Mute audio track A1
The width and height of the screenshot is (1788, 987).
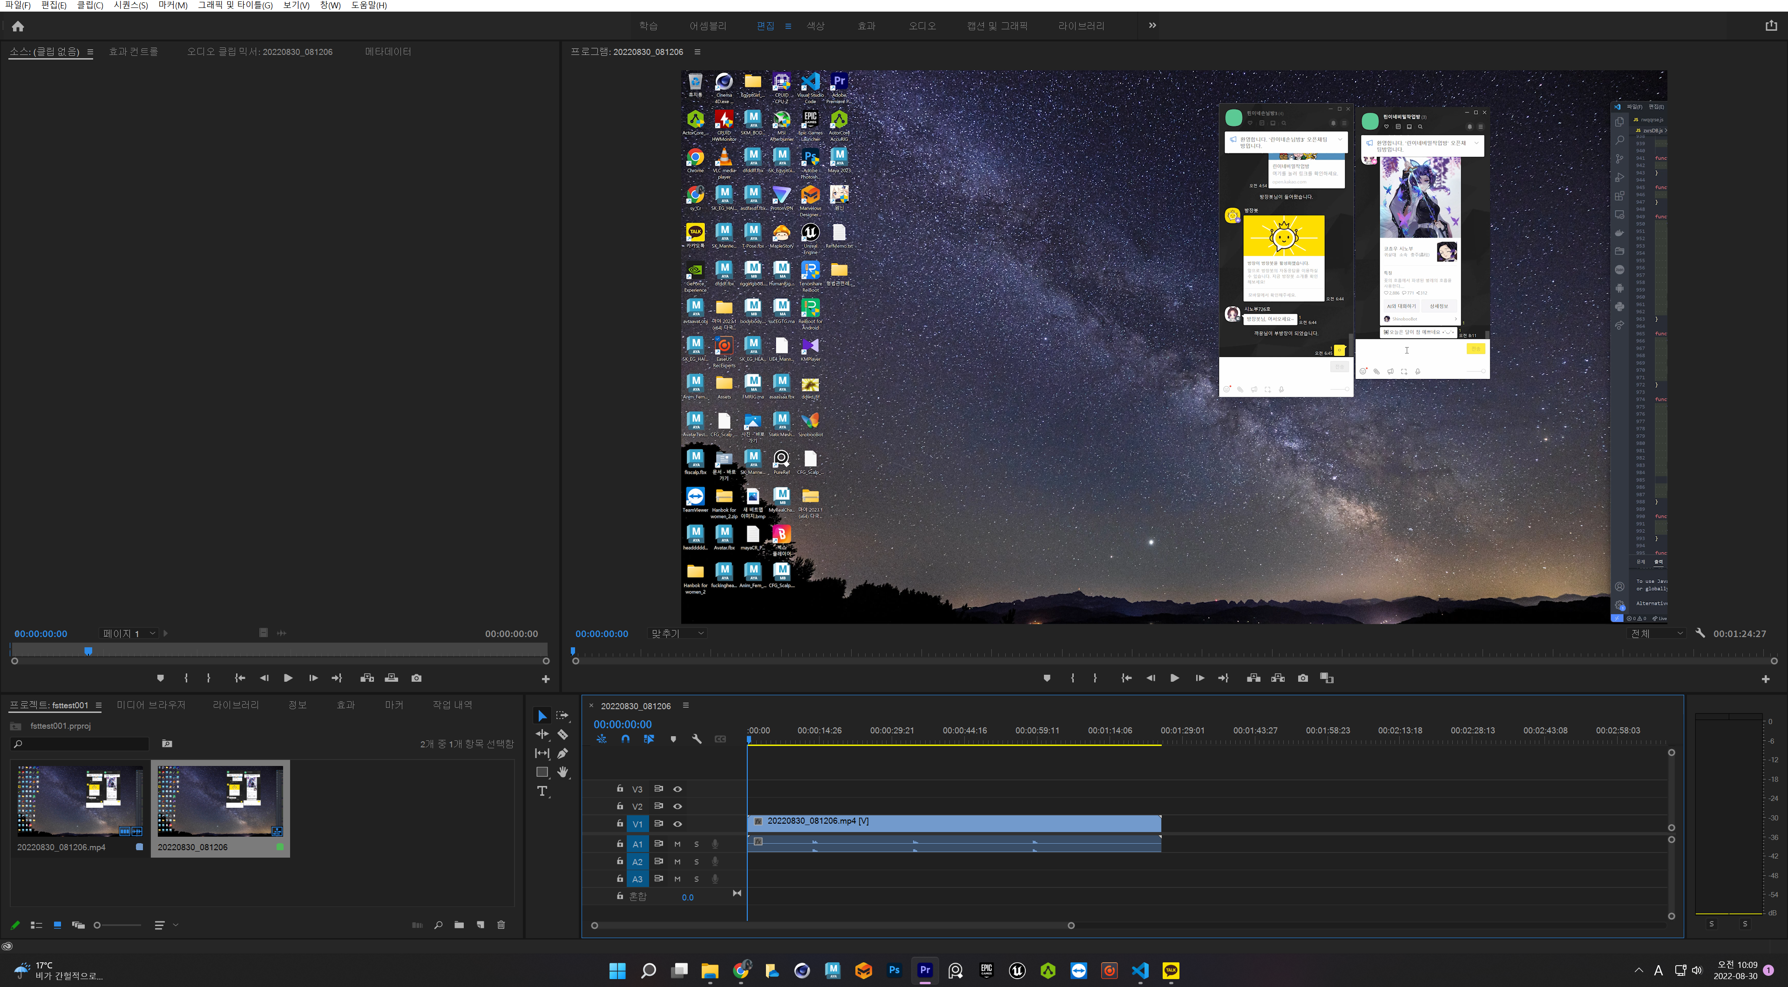coord(677,844)
